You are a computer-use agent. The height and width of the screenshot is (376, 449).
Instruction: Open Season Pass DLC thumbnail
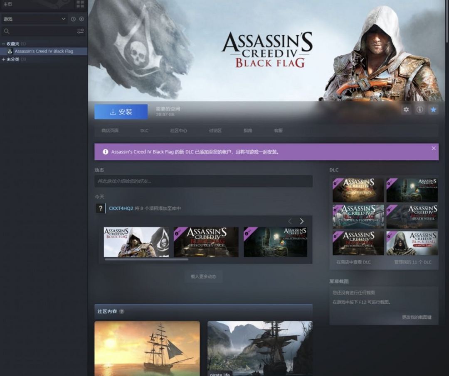pyautogui.click(x=412, y=243)
